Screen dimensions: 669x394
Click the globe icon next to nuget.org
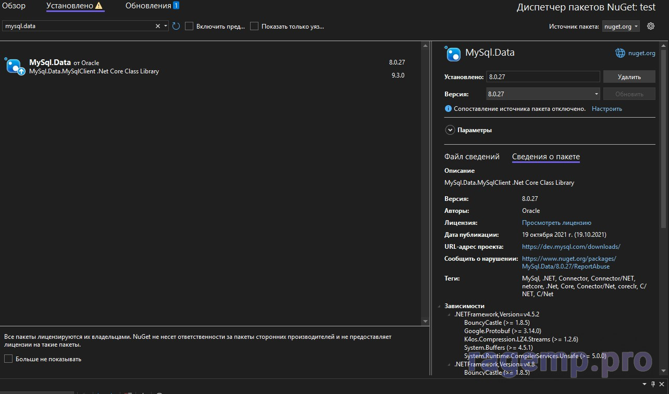620,53
